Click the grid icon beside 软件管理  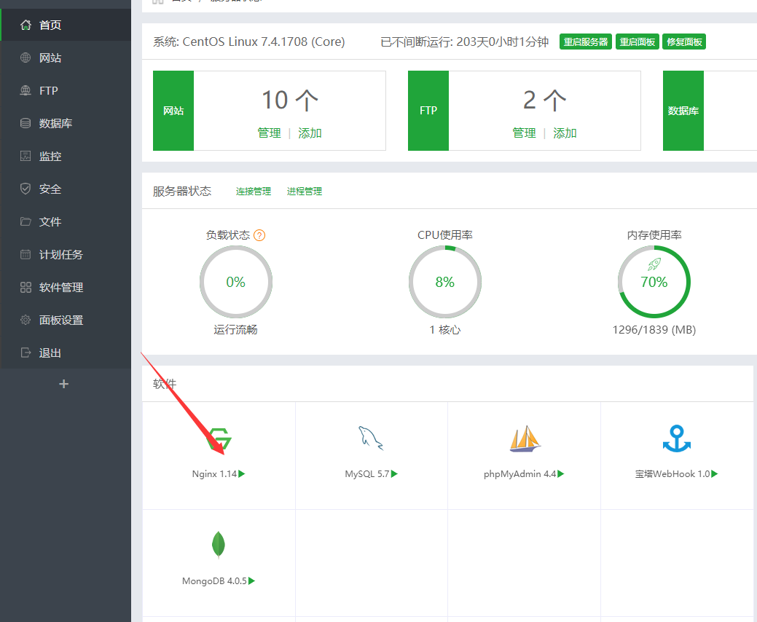pyautogui.click(x=26, y=287)
